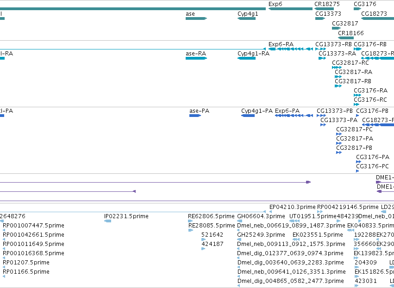Click the Exp6-PA protein label

287,111
